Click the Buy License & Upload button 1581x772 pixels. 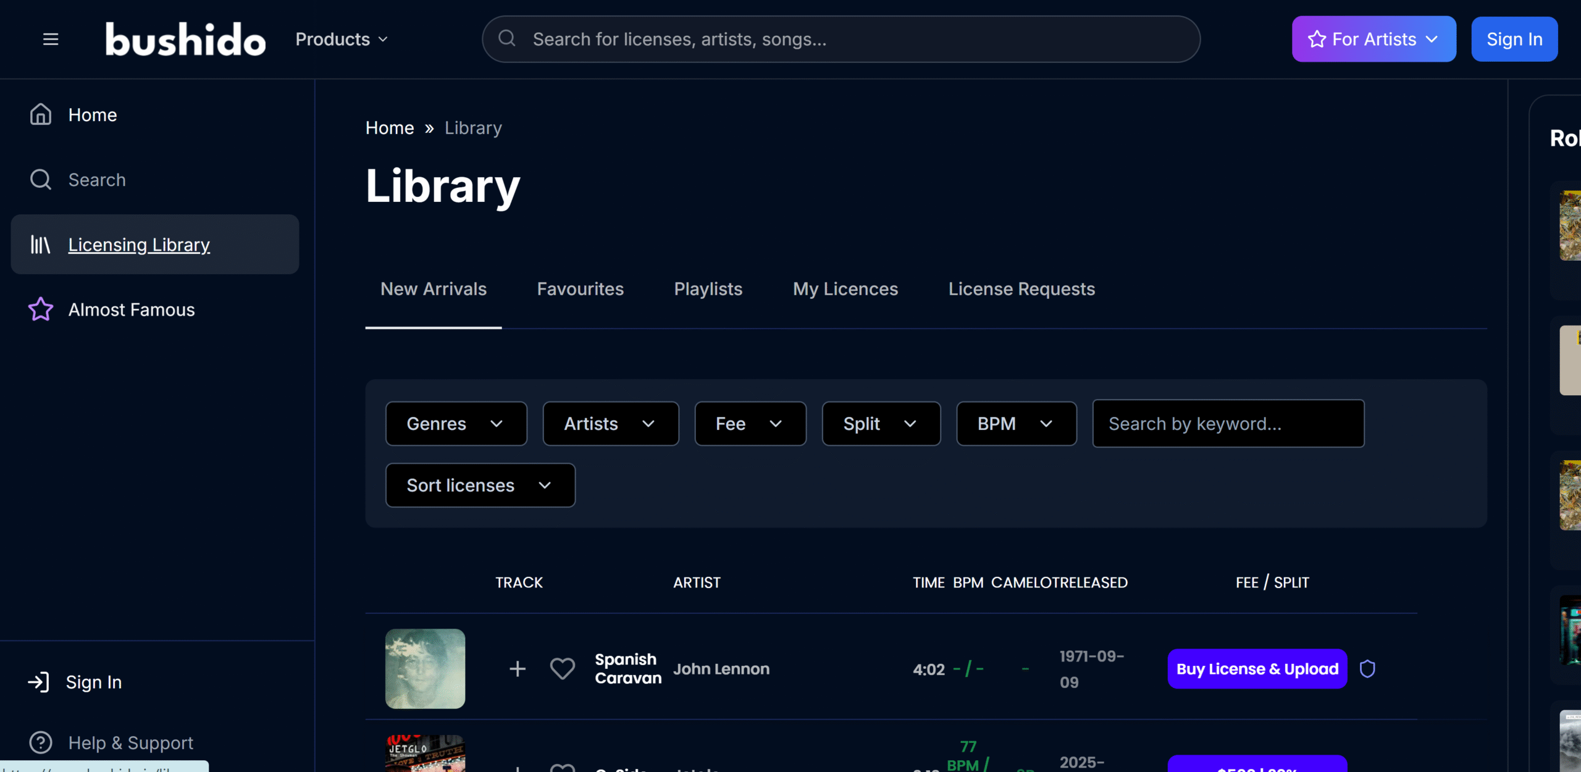(1257, 669)
